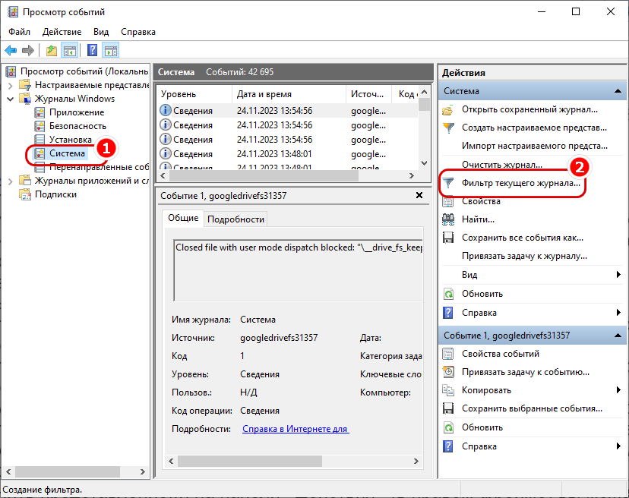The image size is (629, 498).
Task: Click the Save all events disk icon
Action: 449,238
